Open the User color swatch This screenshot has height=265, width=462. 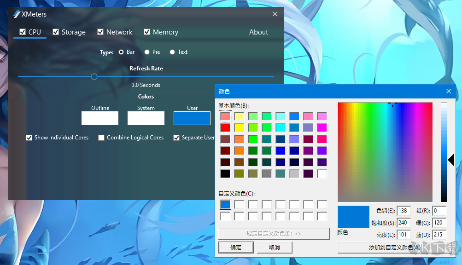pyautogui.click(x=192, y=118)
